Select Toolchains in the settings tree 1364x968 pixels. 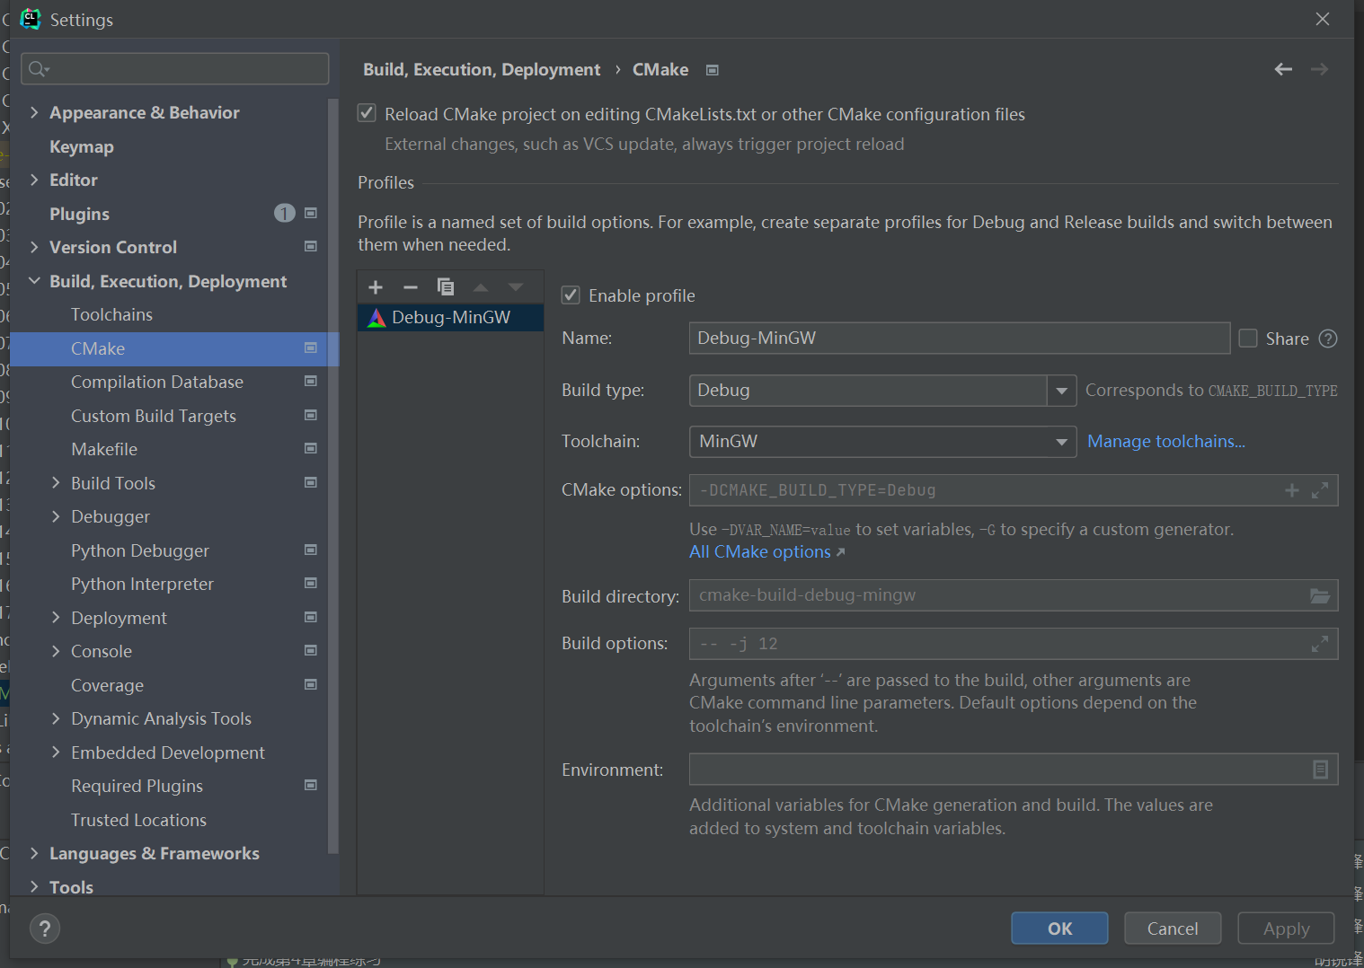pos(111,315)
